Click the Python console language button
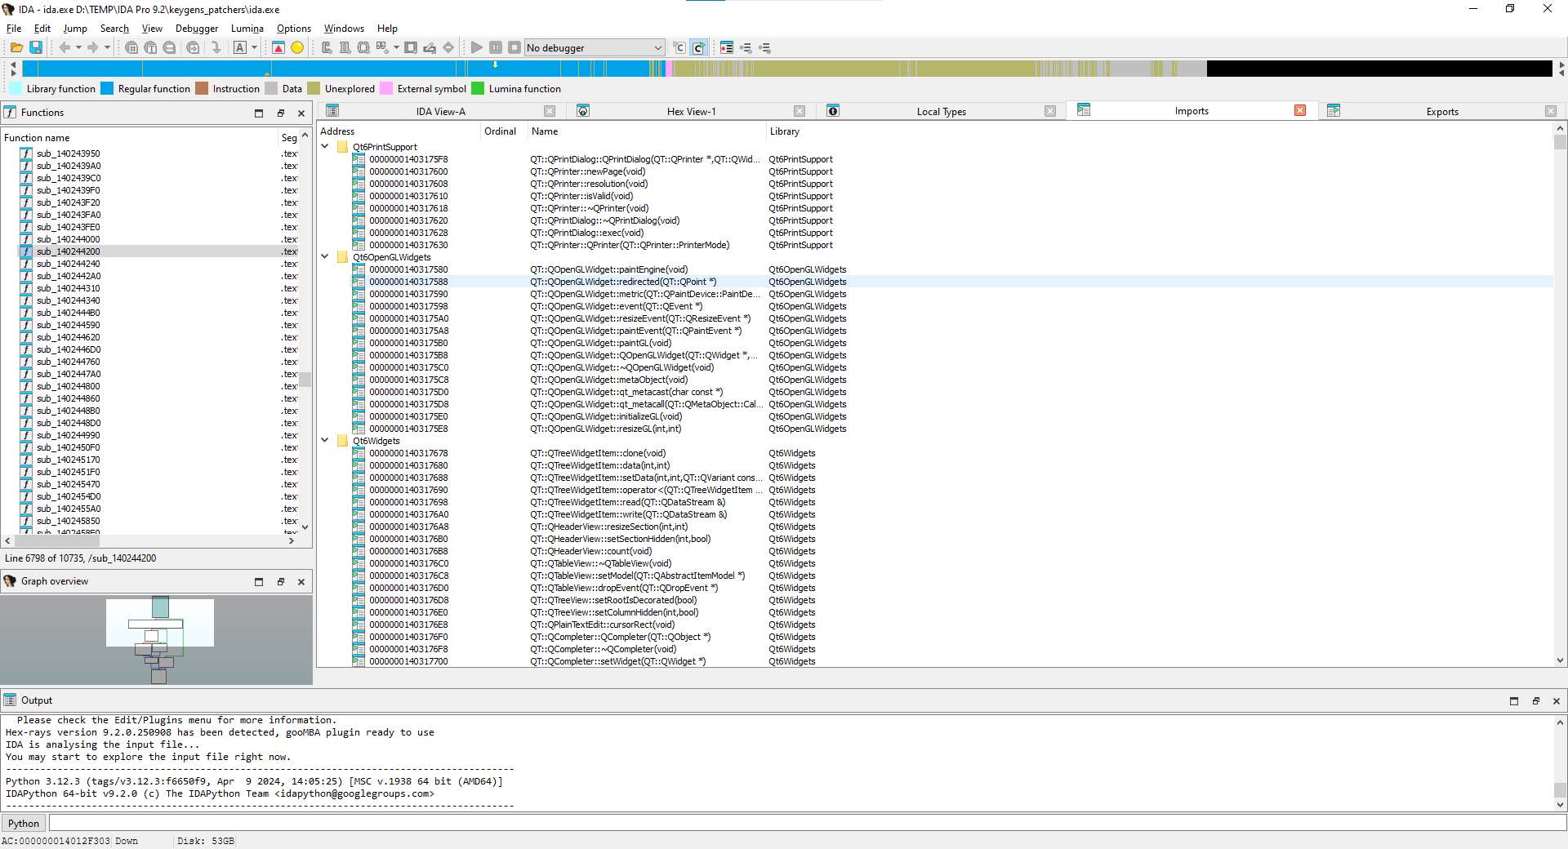Viewport: 1568px width, 849px height. tap(24, 824)
